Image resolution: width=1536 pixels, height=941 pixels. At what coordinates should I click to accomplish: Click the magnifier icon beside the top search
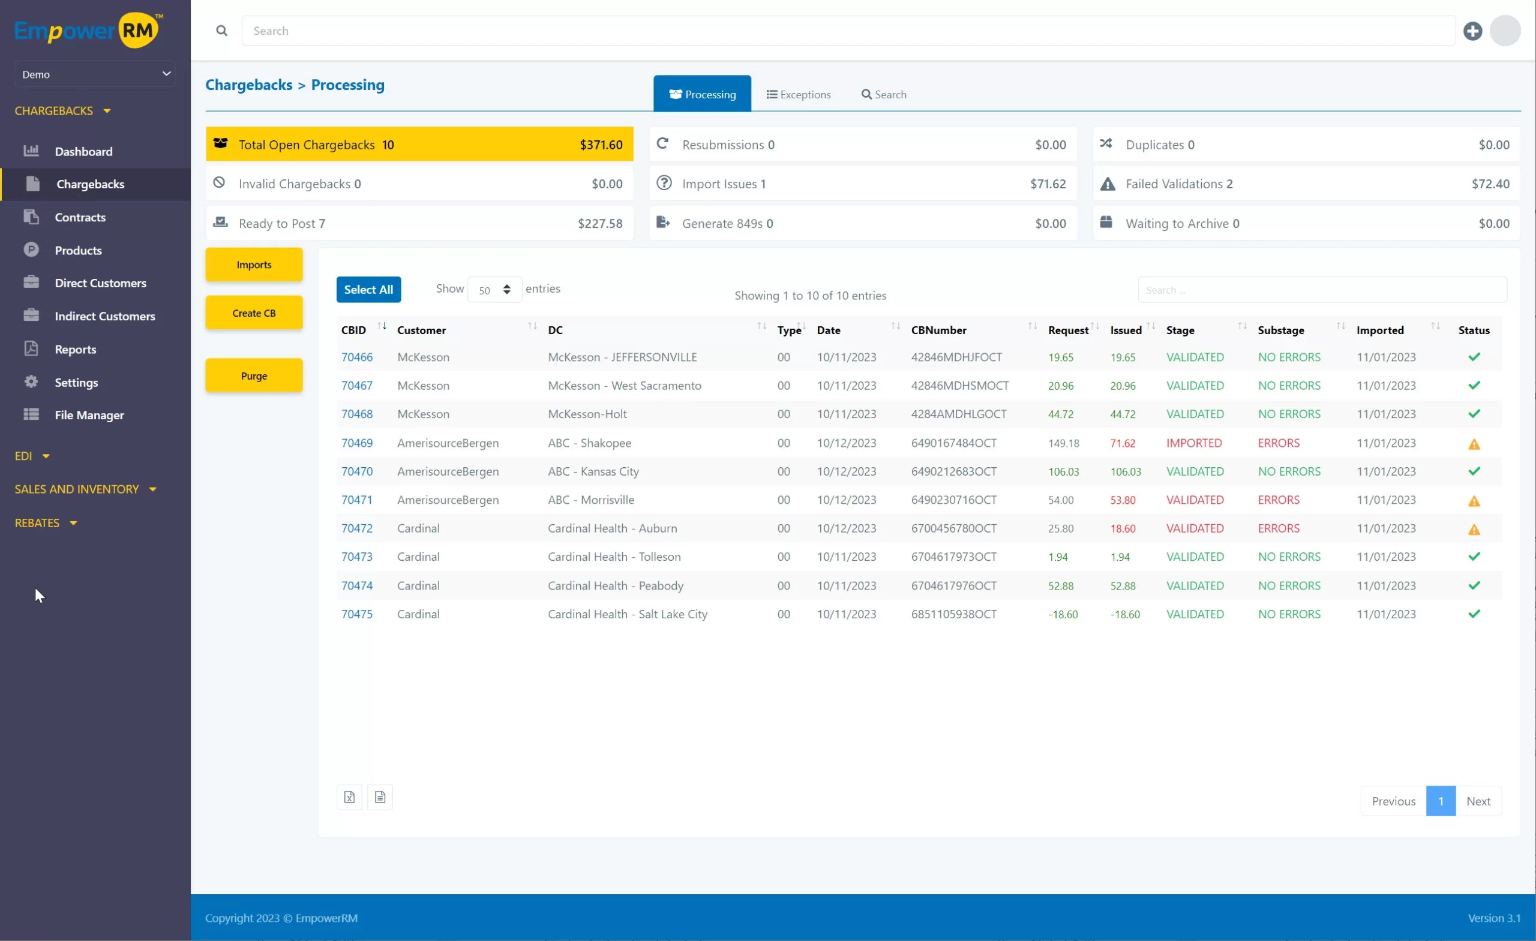pyautogui.click(x=221, y=31)
